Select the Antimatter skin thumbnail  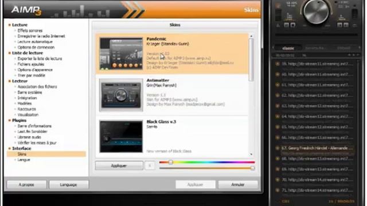click(x=121, y=95)
